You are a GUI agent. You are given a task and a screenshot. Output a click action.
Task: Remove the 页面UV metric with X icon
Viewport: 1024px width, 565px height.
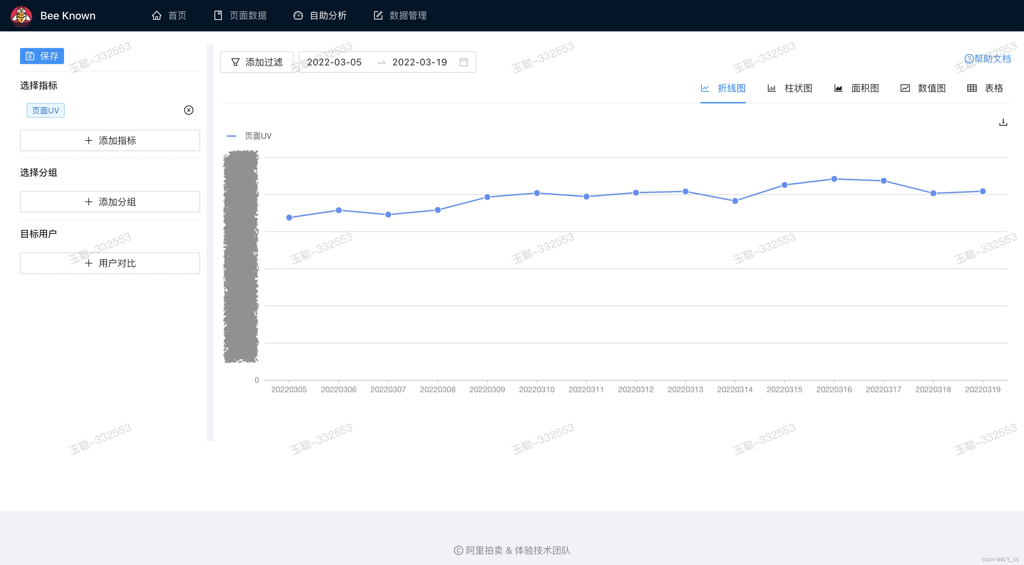click(x=189, y=110)
